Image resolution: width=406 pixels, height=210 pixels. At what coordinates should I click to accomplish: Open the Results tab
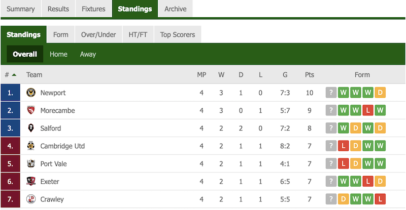pyautogui.click(x=58, y=9)
